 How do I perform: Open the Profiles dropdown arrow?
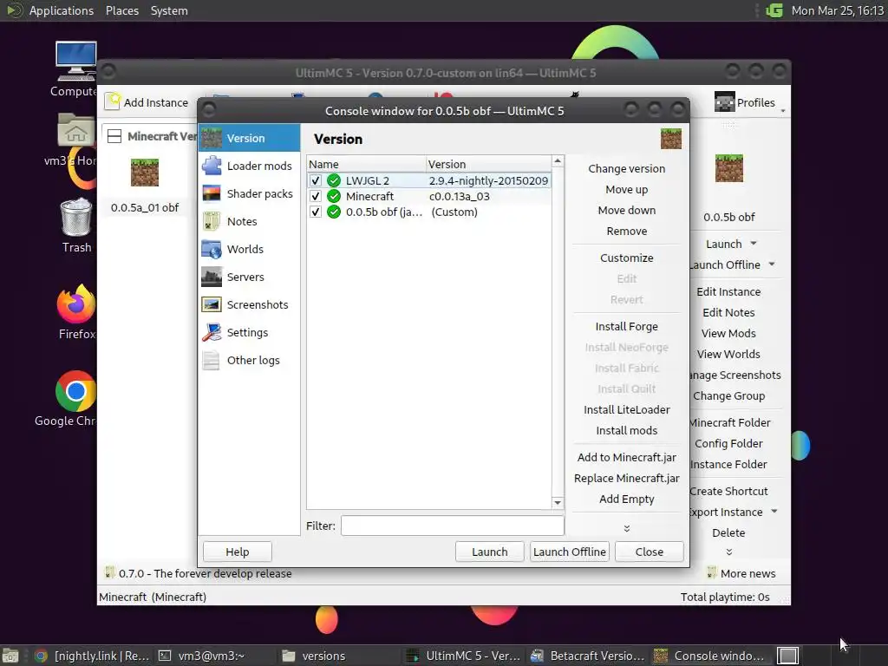(x=783, y=110)
